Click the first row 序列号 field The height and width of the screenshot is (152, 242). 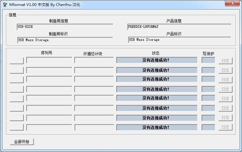coord(49,60)
